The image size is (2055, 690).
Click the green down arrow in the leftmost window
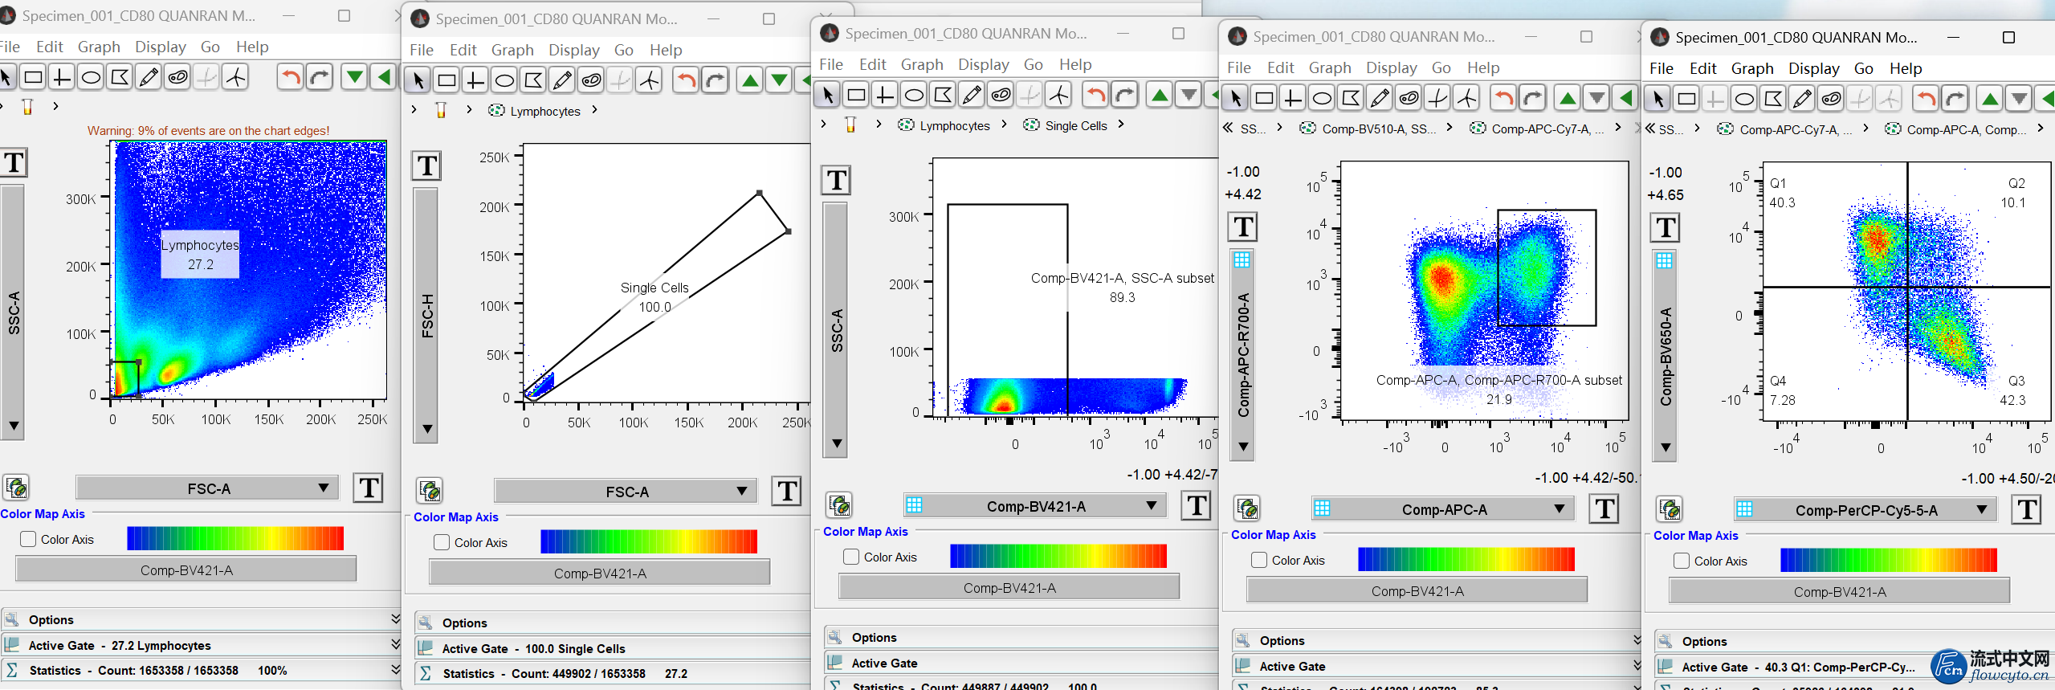[353, 78]
